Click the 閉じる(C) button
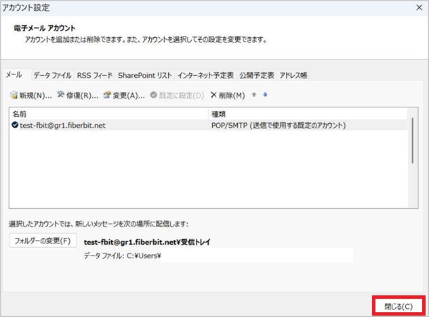This screenshot has width=429, height=317. 399,306
